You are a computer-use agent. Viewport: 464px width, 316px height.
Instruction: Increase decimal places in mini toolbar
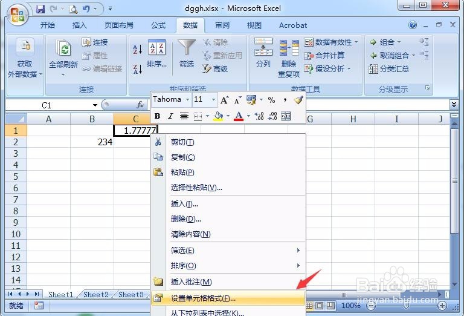[x=259, y=116]
